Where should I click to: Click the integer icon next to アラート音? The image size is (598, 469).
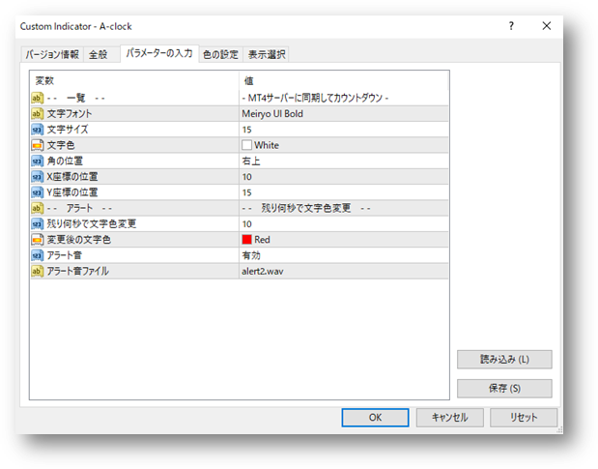[x=37, y=255]
